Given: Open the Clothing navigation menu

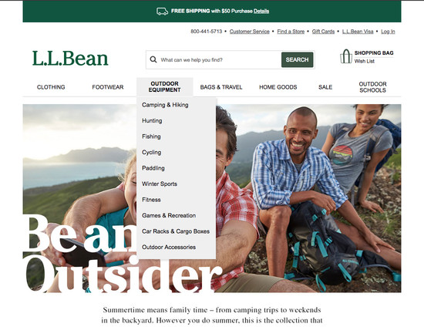Looking at the screenshot, I should [x=51, y=87].
